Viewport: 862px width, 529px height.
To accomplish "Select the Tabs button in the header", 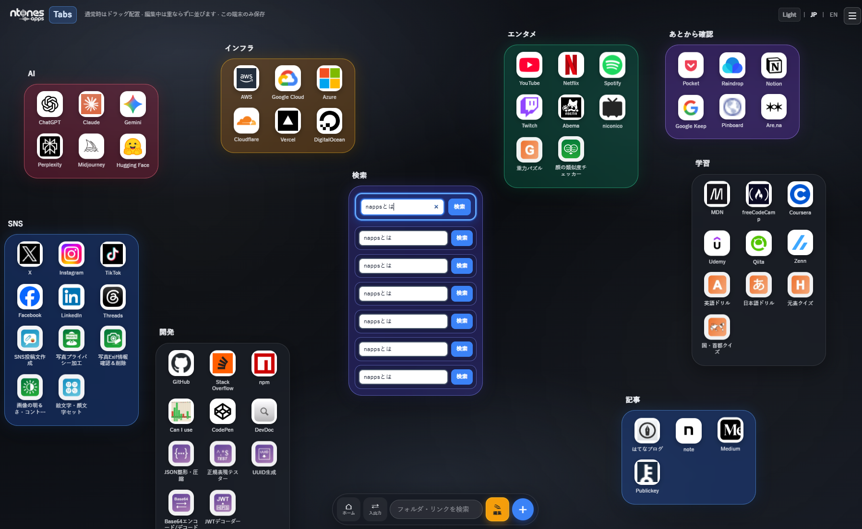I will [x=63, y=14].
